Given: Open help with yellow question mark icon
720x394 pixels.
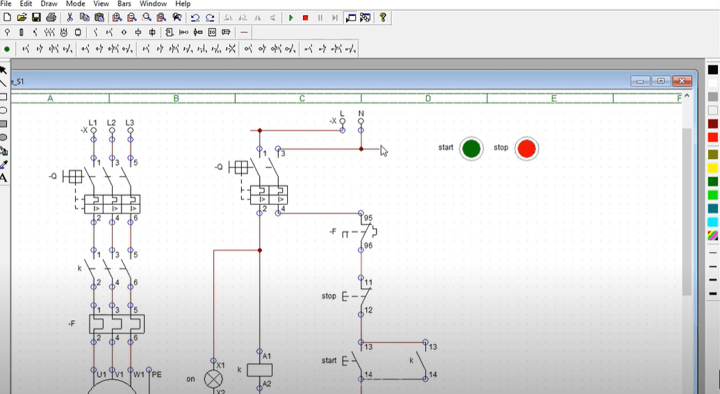Looking at the screenshot, I should [382, 17].
